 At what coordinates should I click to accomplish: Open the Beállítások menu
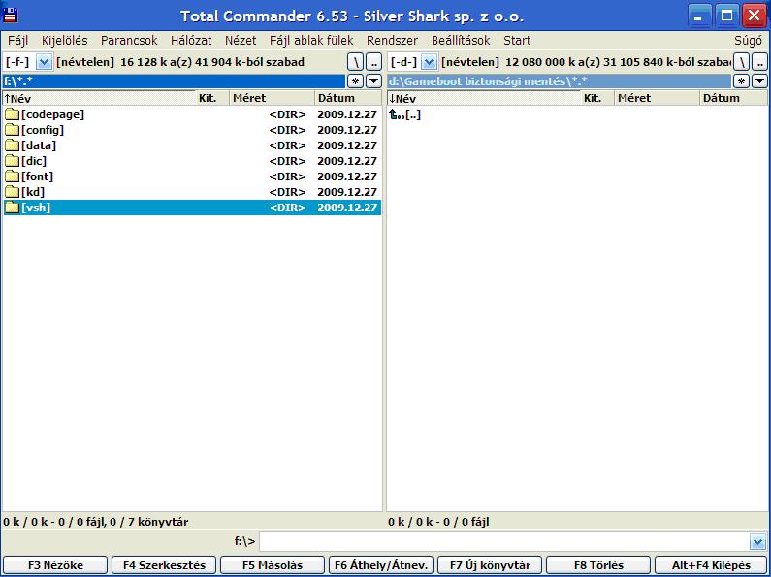coord(461,41)
